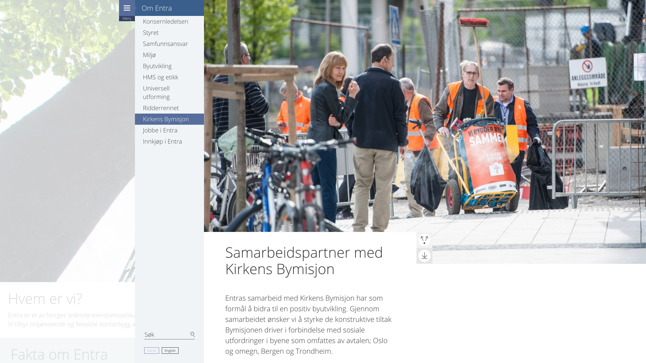The width and height of the screenshot is (646, 363).
Task: Click the search magnifier icon
Action: pos(193,334)
